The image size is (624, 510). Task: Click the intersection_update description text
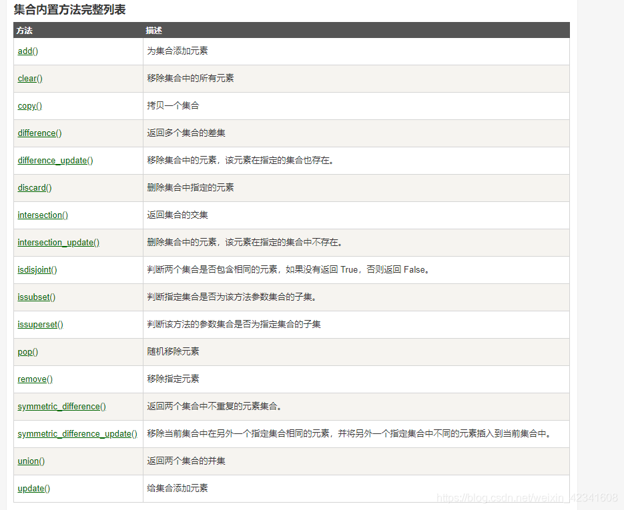pyautogui.click(x=245, y=243)
